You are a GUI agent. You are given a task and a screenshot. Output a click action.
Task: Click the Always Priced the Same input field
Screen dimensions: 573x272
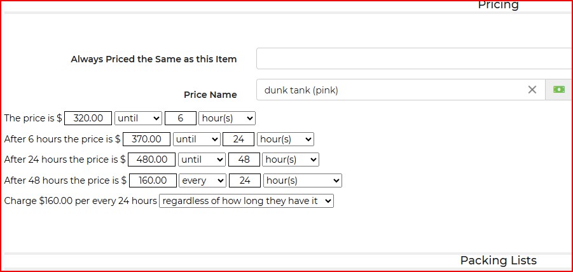pyautogui.click(x=413, y=58)
